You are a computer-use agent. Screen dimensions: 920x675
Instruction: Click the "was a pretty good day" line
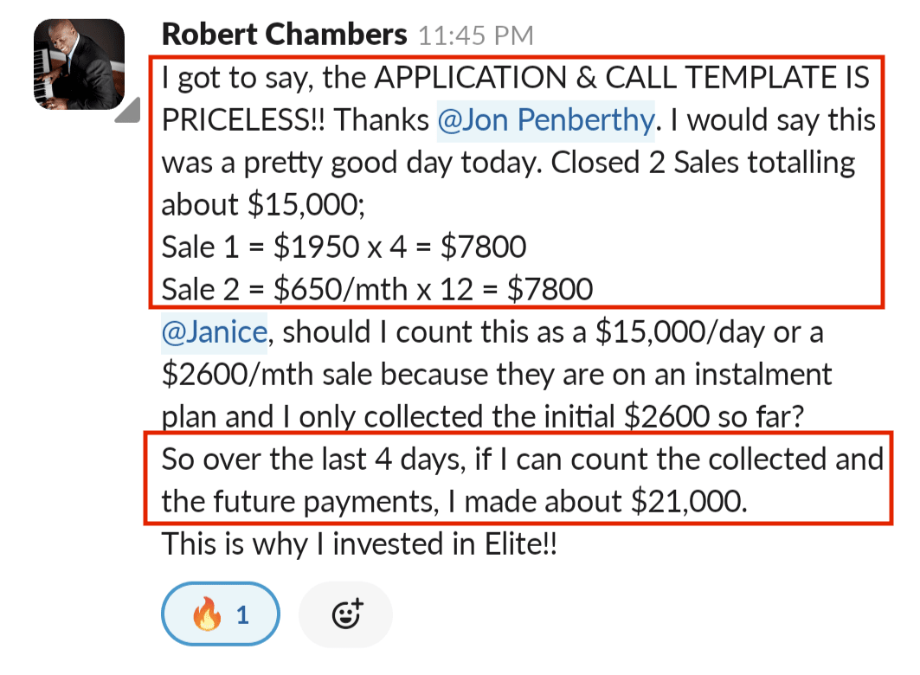coord(508,163)
